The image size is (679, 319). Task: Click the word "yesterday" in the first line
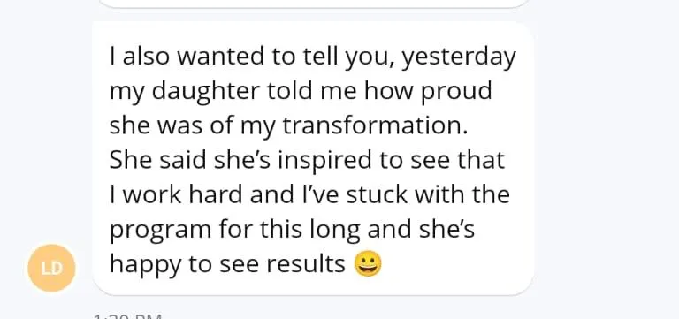459,57
